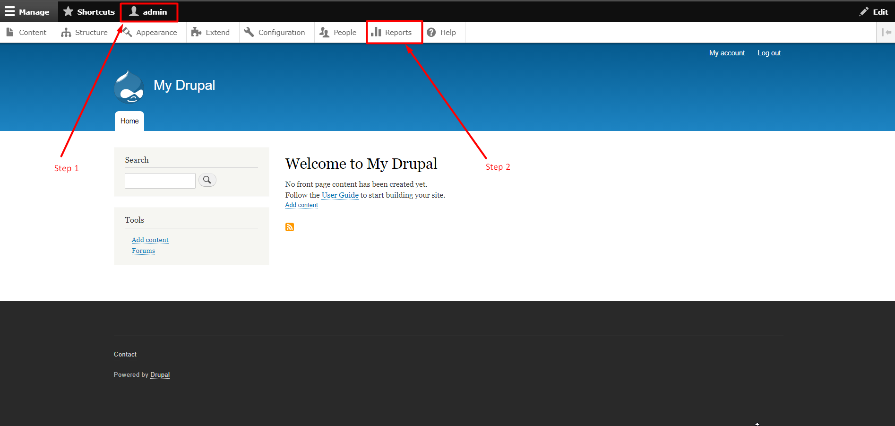Open the People administration page
This screenshot has height=426, width=895.
pos(338,32)
